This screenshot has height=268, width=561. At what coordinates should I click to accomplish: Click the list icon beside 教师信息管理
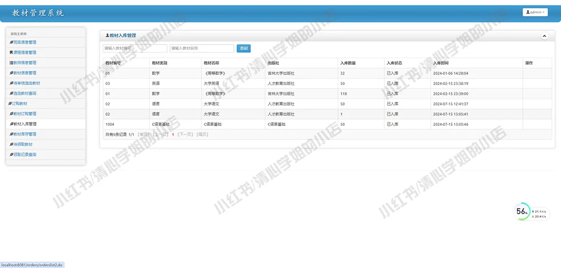[11, 63]
